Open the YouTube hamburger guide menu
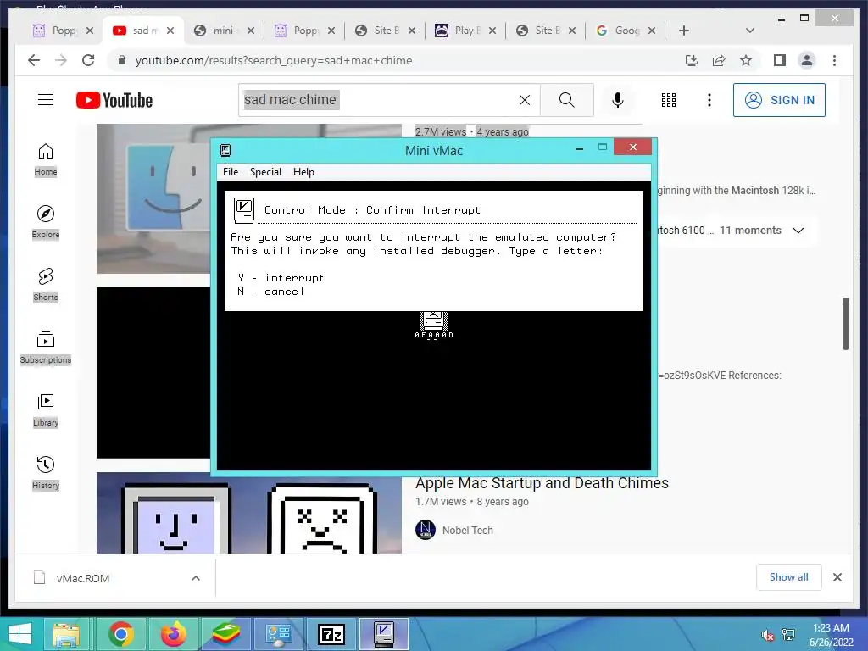Viewport: 868px width, 651px height. point(46,100)
